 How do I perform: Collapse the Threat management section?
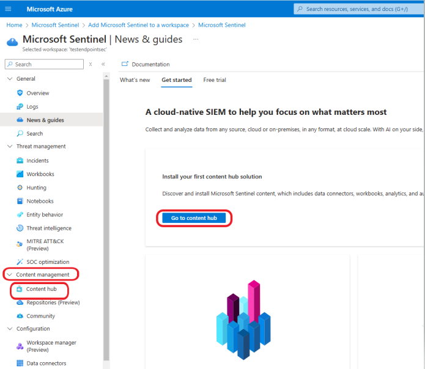[x=10, y=146]
